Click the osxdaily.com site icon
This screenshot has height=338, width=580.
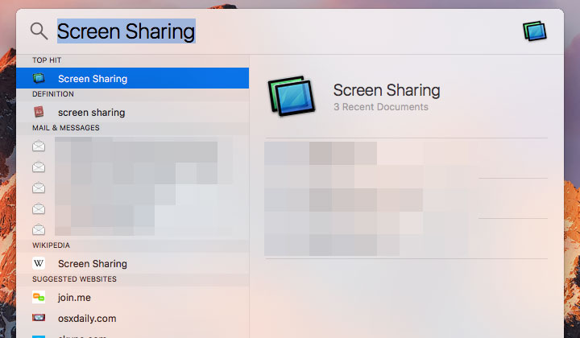tap(39, 318)
